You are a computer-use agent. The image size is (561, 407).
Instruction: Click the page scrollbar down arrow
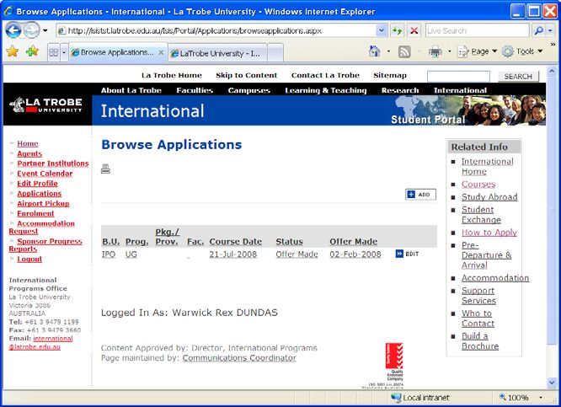(x=552, y=383)
